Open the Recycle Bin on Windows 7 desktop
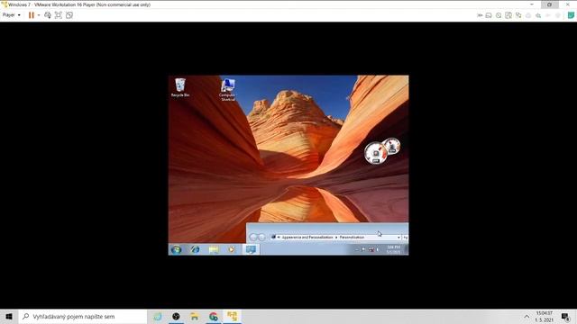The width and height of the screenshot is (577, 324). (180, 87)
